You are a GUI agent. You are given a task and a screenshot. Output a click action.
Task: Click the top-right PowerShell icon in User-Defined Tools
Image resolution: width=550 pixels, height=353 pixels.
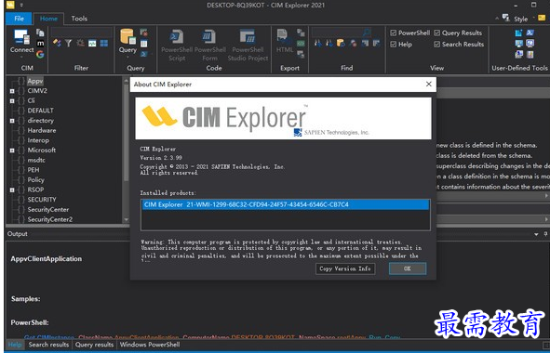click(530, 33)
